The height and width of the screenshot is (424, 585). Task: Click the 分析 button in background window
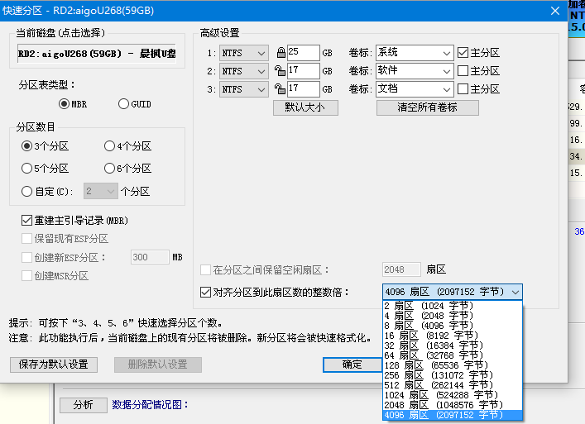84,405
